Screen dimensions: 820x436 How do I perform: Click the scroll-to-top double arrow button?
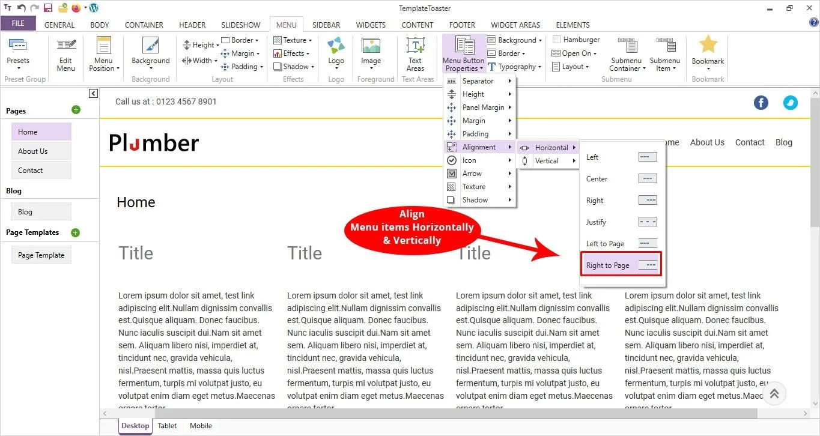(x=774, y=393)
